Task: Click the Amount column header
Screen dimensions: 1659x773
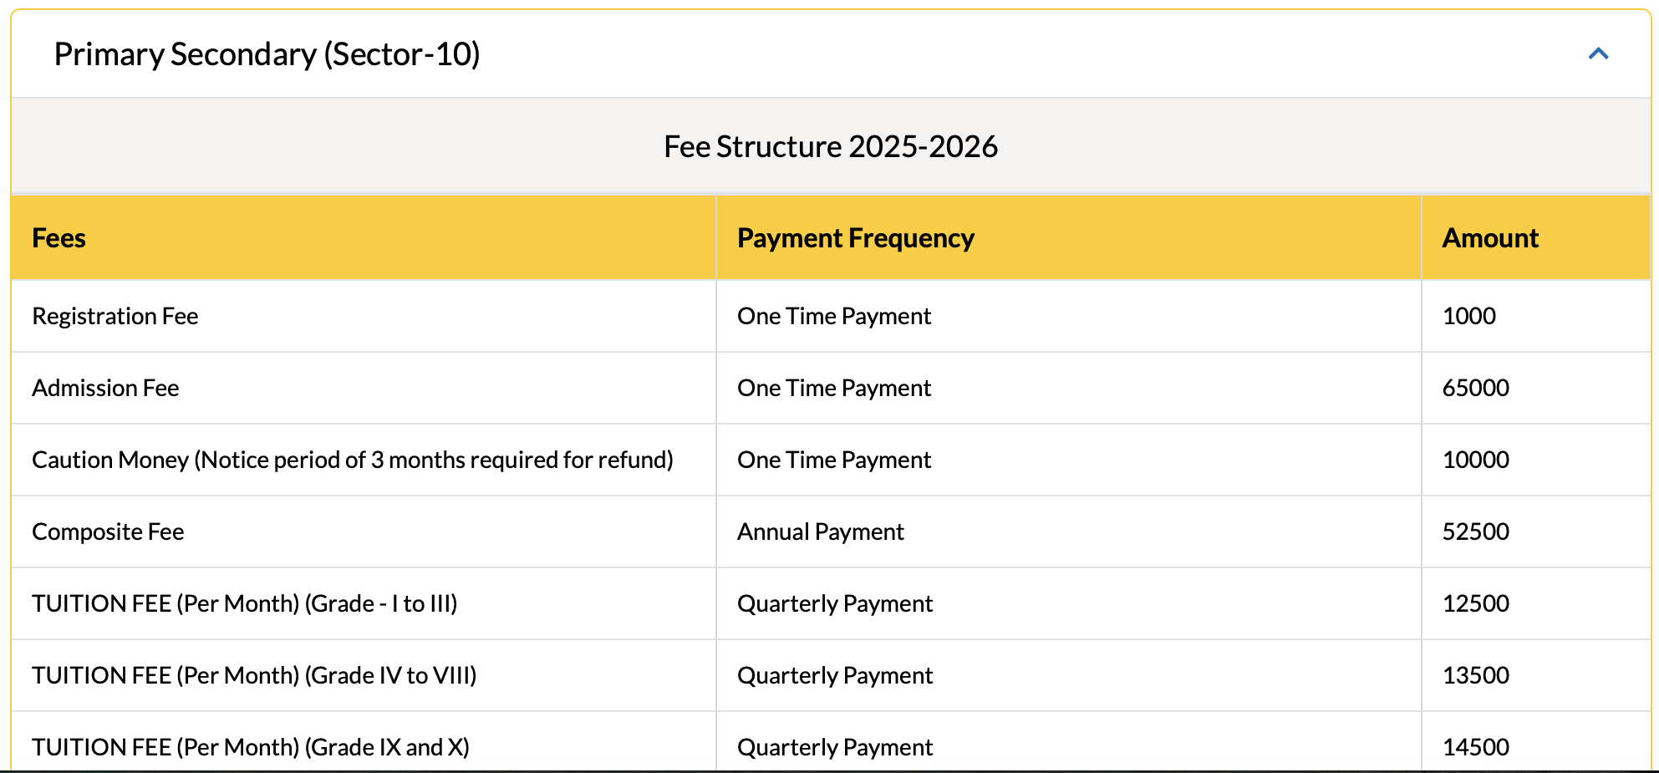Action: 1489,237
